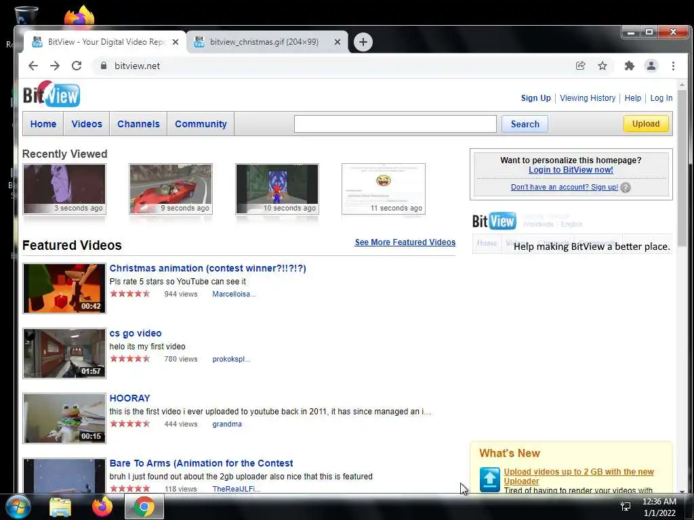Click the Help making BitView better banner

point(572,234)
